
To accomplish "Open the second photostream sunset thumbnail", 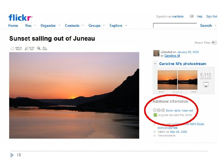I will pos(187,80).
